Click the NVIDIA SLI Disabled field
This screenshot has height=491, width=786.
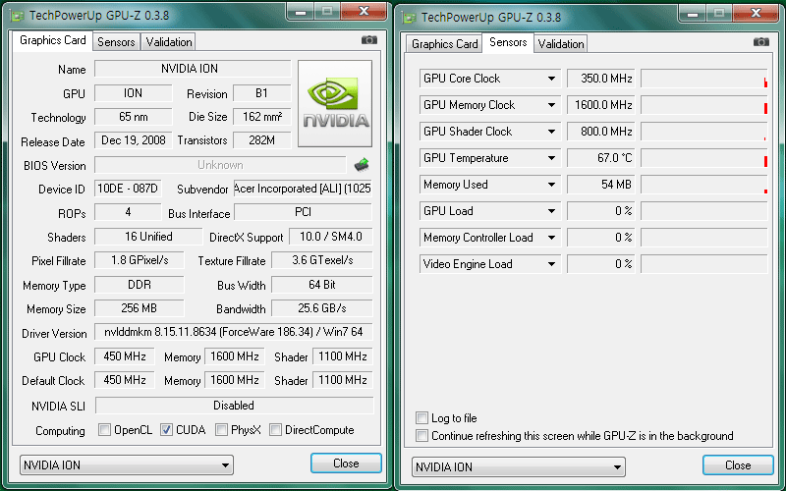234,406
